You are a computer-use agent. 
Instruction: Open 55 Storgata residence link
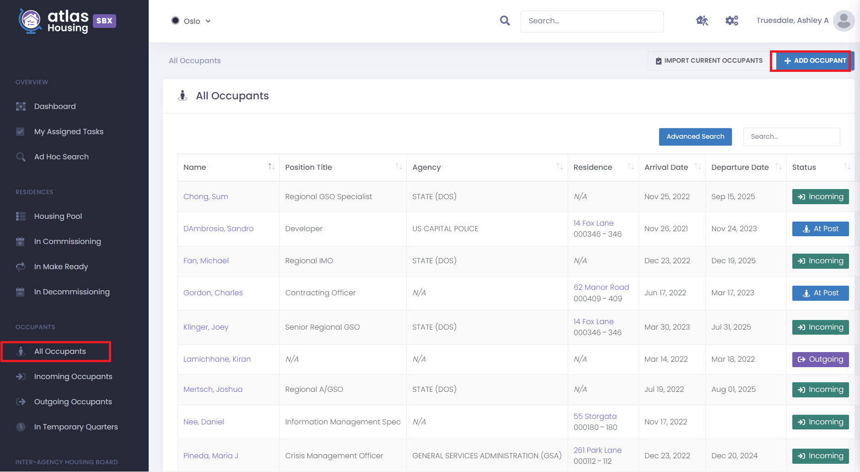(595, 416)
